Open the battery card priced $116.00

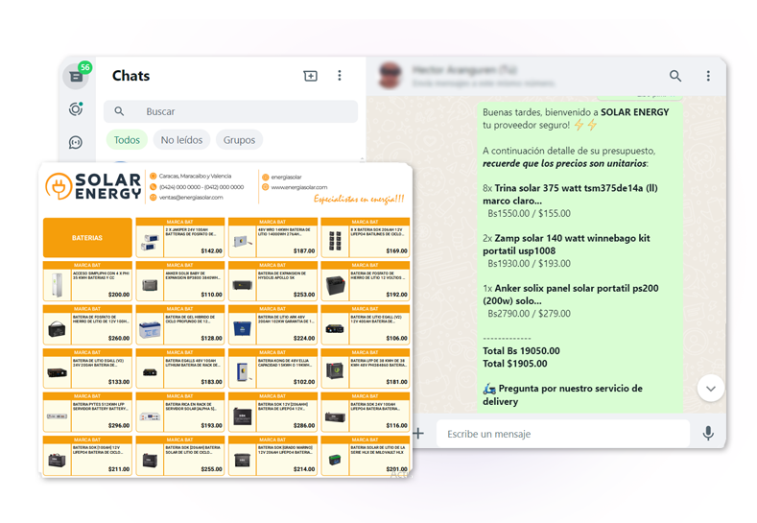[366, 412]
